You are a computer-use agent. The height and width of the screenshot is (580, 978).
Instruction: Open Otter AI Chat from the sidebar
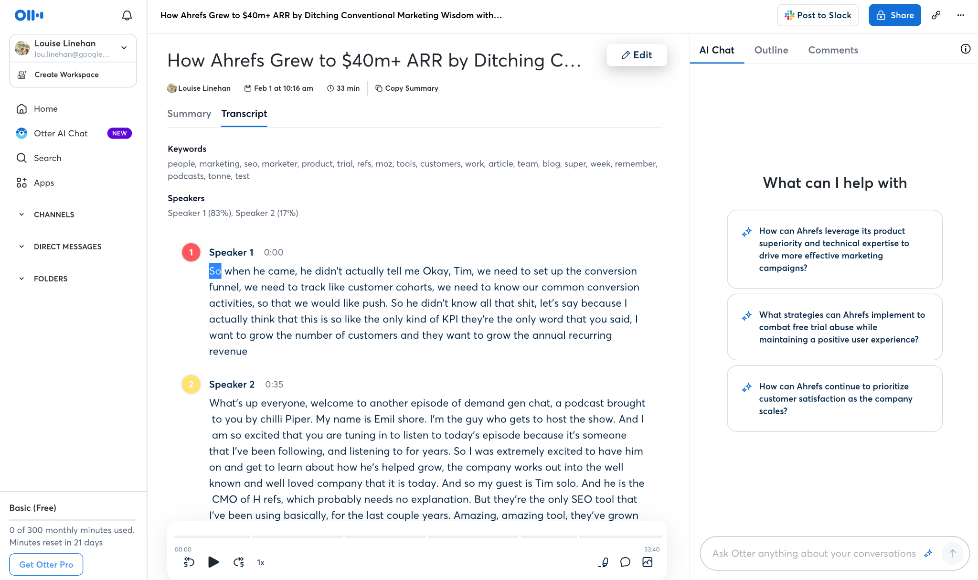61,133
